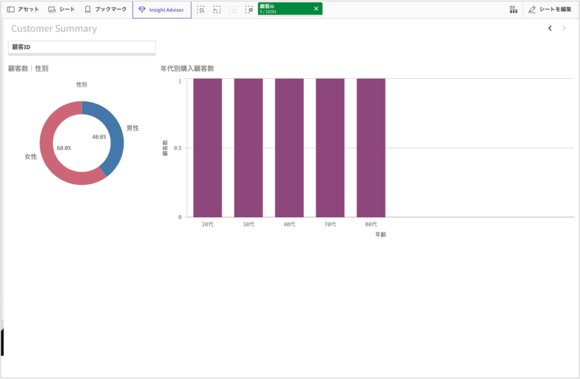
Task: Click the step back selection icon
Action: pyautogui.click(x=216, y=10)
